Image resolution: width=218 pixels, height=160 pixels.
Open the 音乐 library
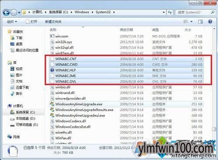coord(19,94)
